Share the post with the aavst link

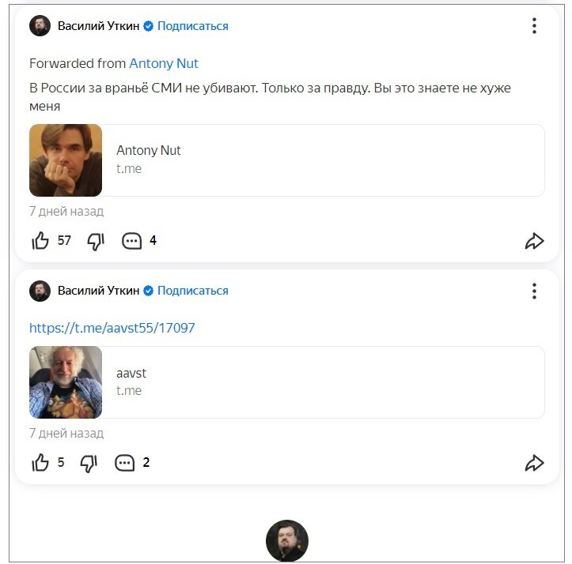click(535, 463)
